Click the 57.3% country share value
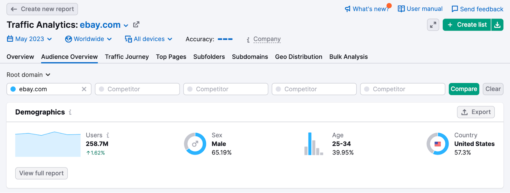 tap(463, 153)
